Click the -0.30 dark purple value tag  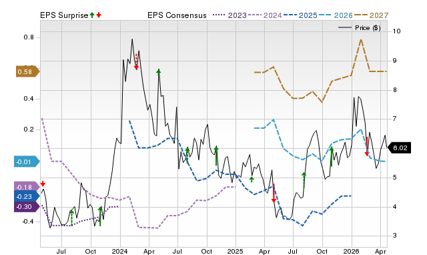[x=27, y=207]
